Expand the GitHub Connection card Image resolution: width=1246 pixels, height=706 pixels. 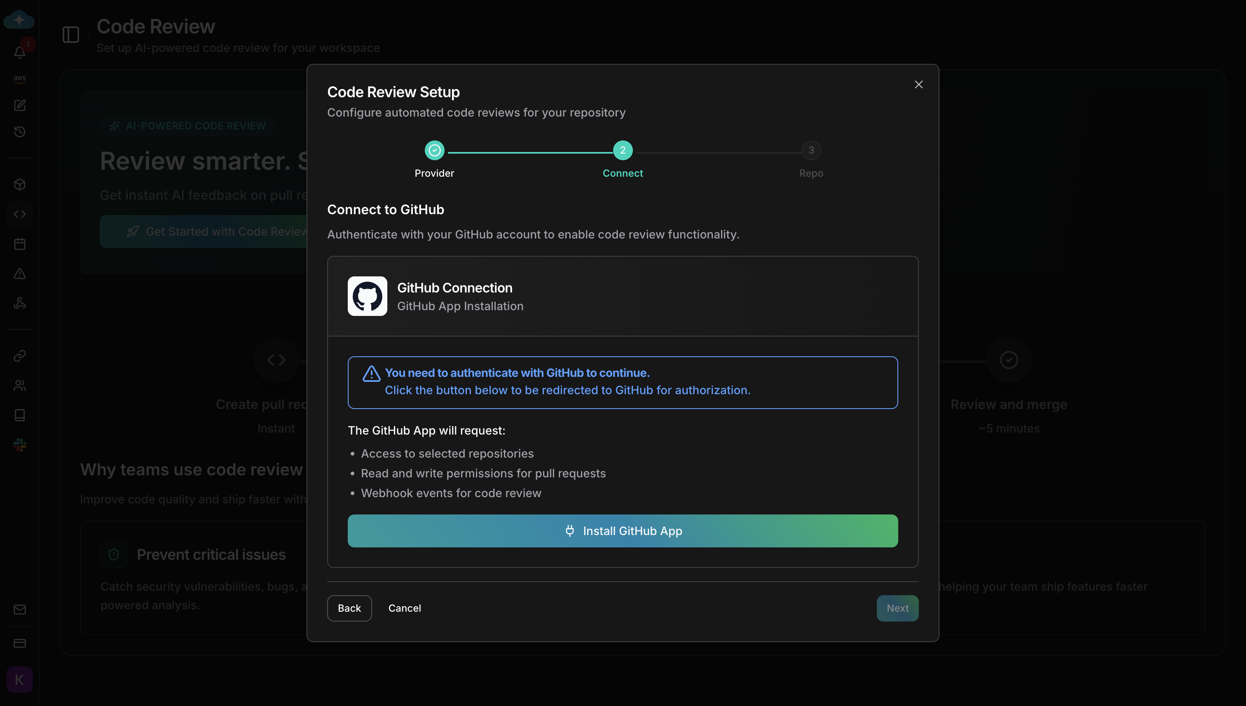(x=623, y=296)
